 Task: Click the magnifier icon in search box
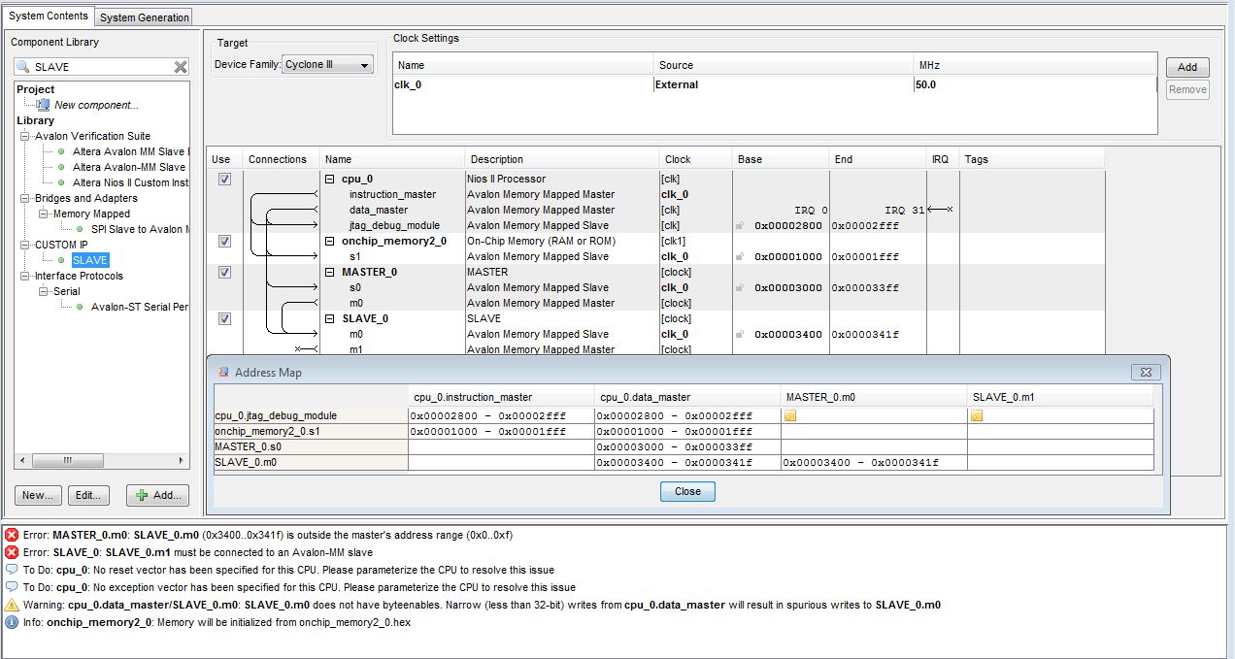click(x=23, y=67)
